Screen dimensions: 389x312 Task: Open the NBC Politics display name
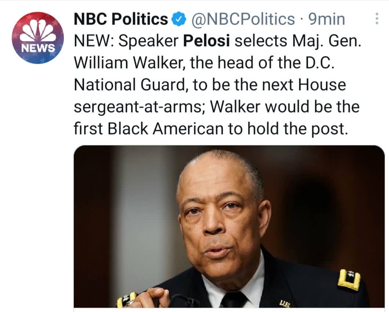coord(121,19)
